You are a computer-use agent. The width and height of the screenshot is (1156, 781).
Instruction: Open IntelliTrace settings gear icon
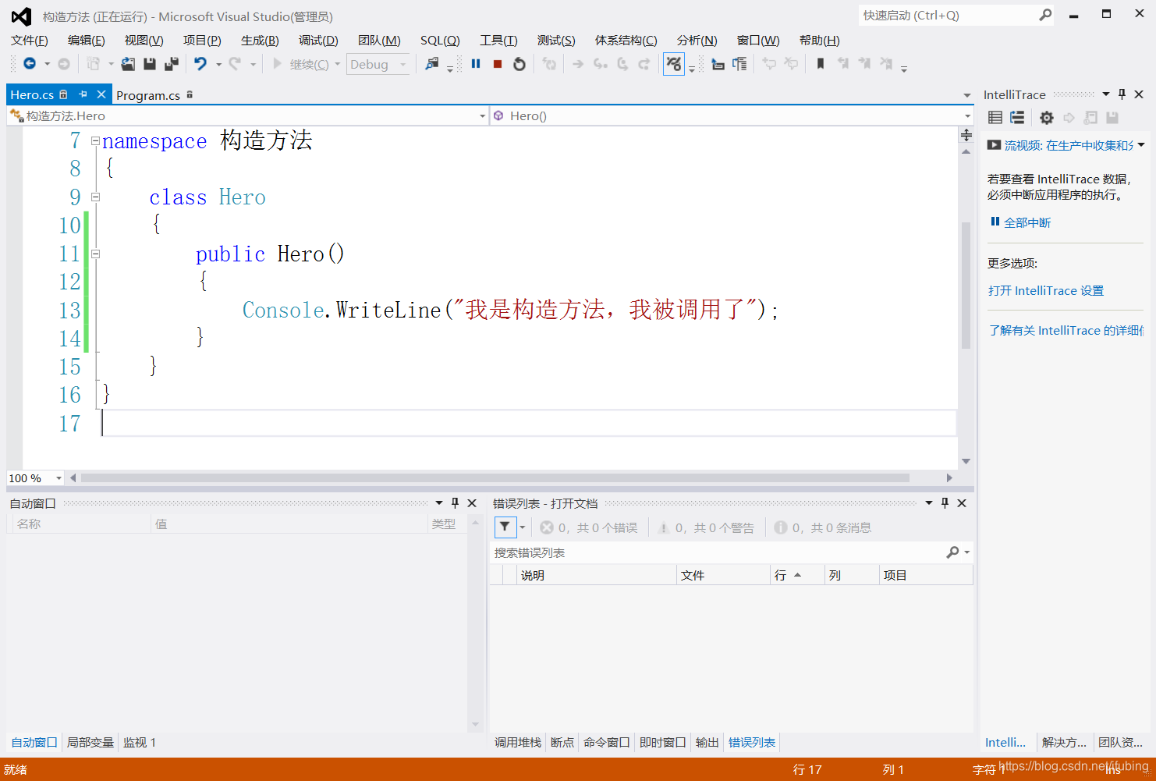pyautogui.click(x=1046, y=118)
